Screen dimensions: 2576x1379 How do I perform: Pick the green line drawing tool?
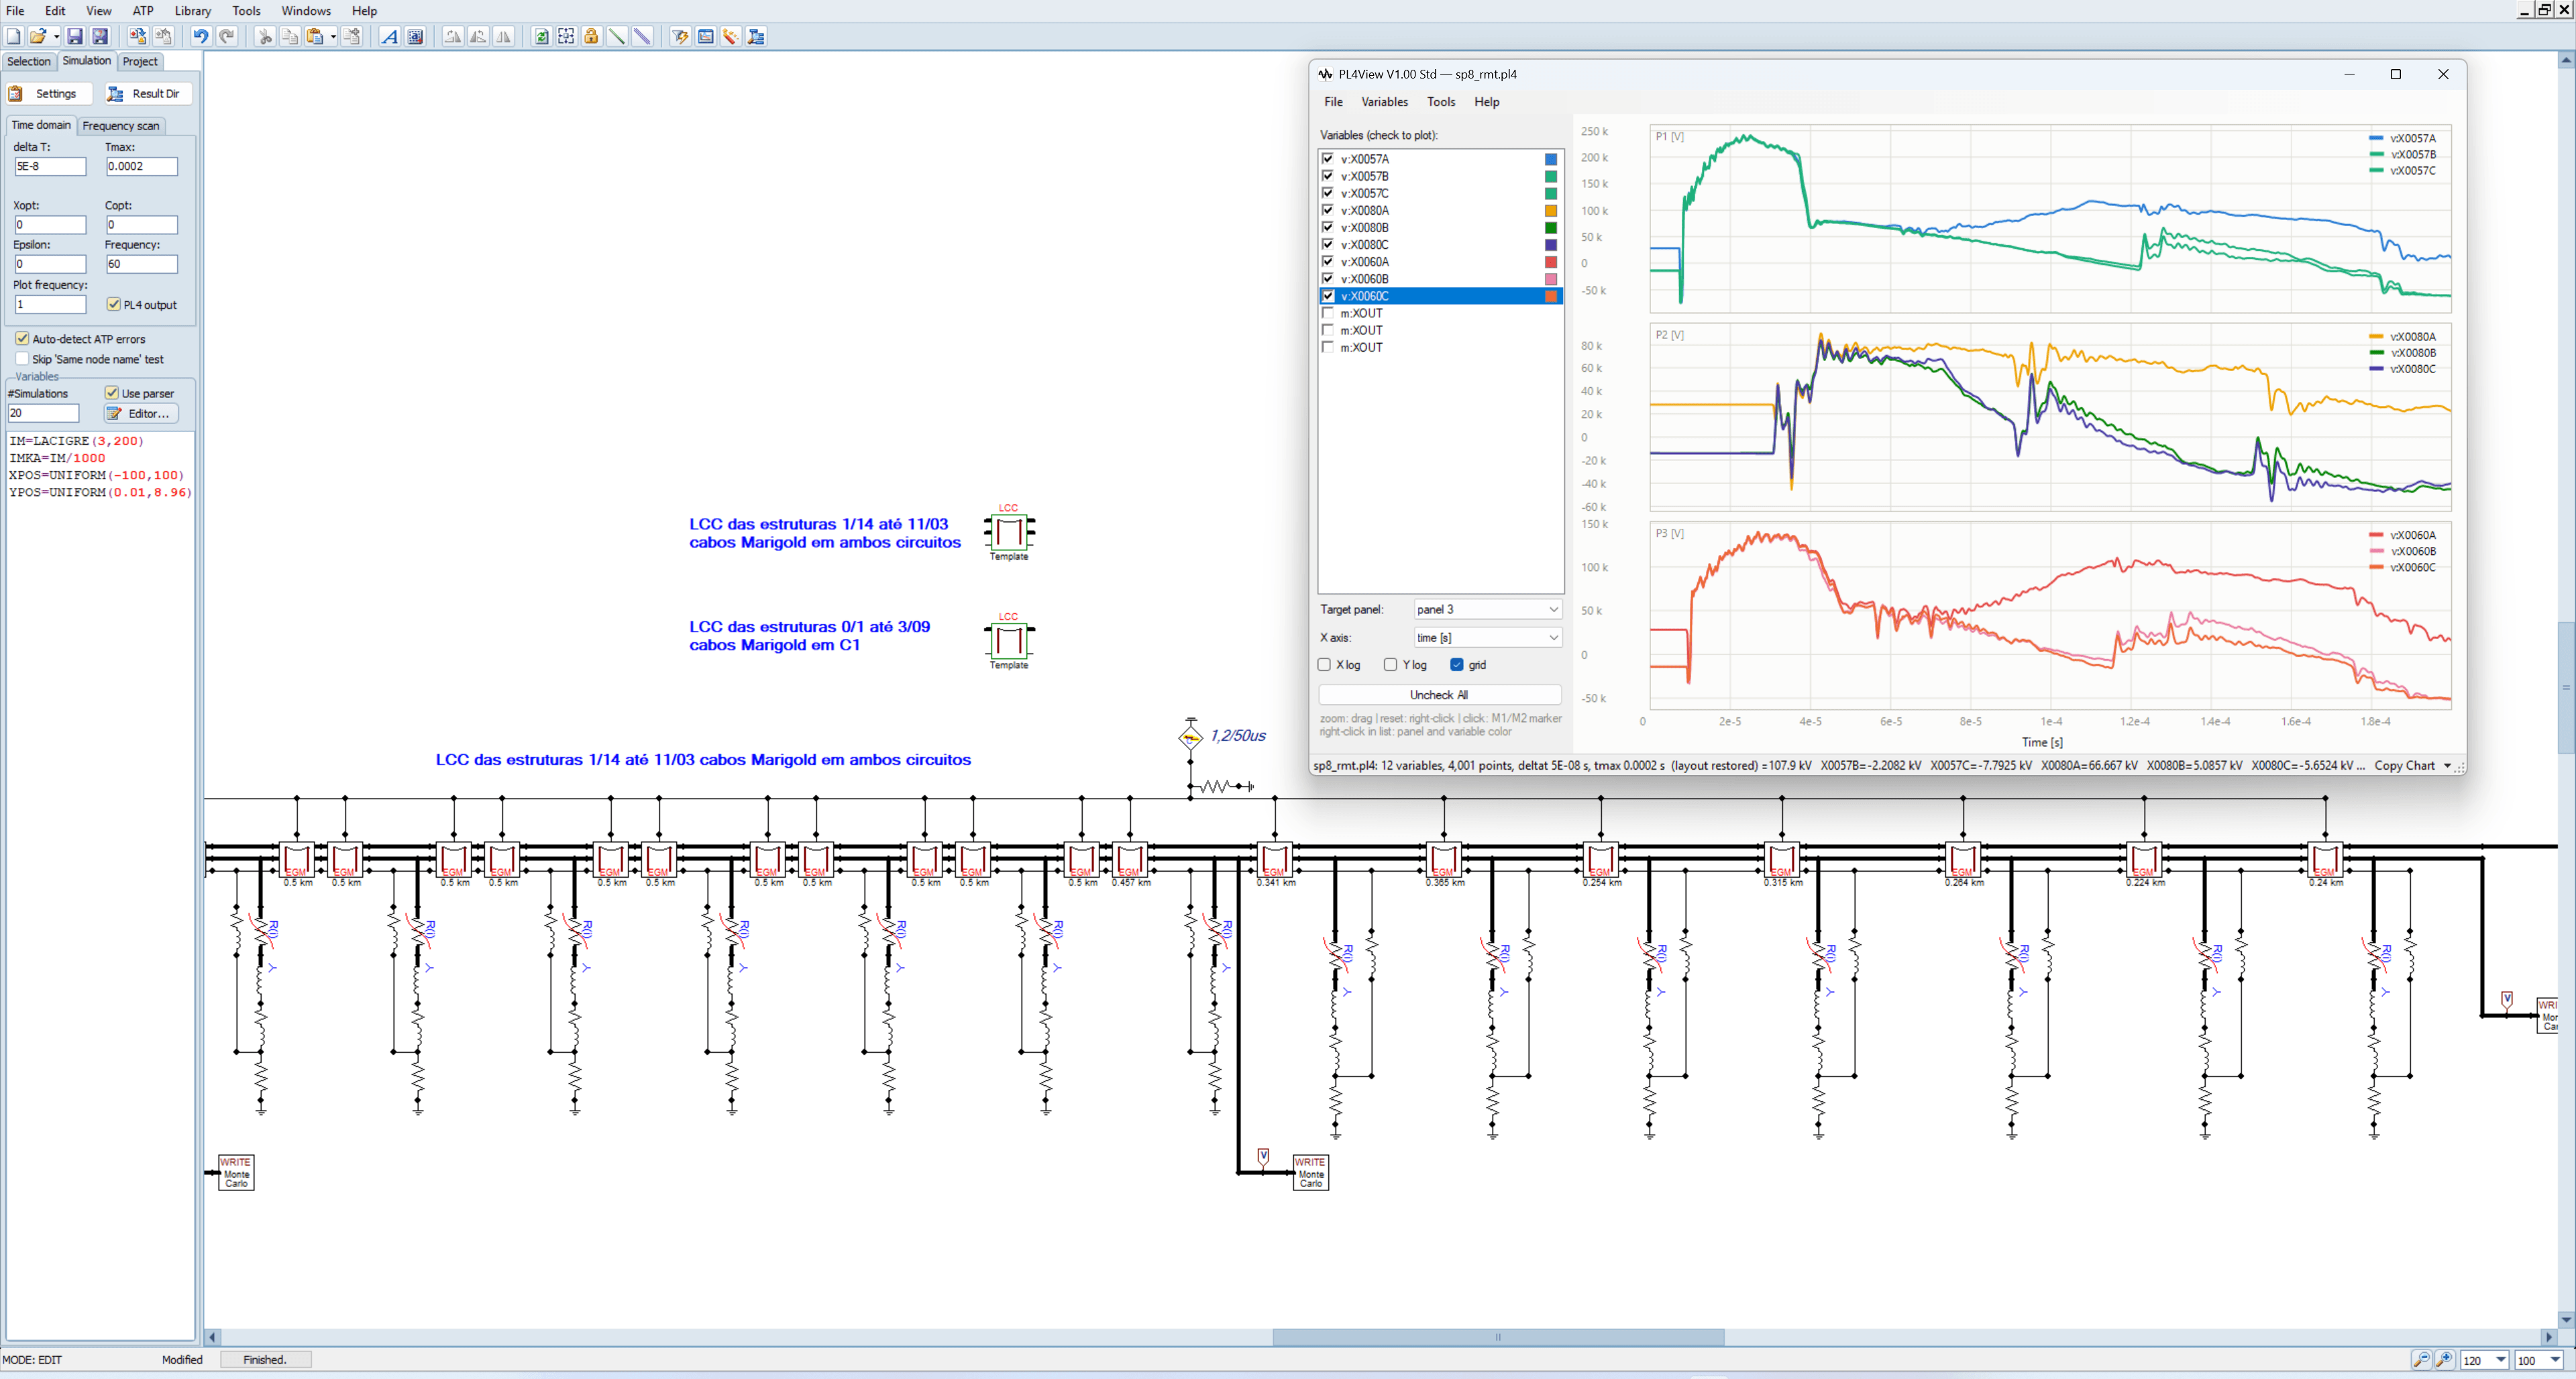tap(617, 37)
